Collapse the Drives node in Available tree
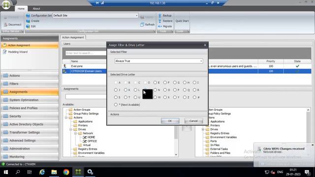Screen dimensions: 315x177 click(71, 129)
